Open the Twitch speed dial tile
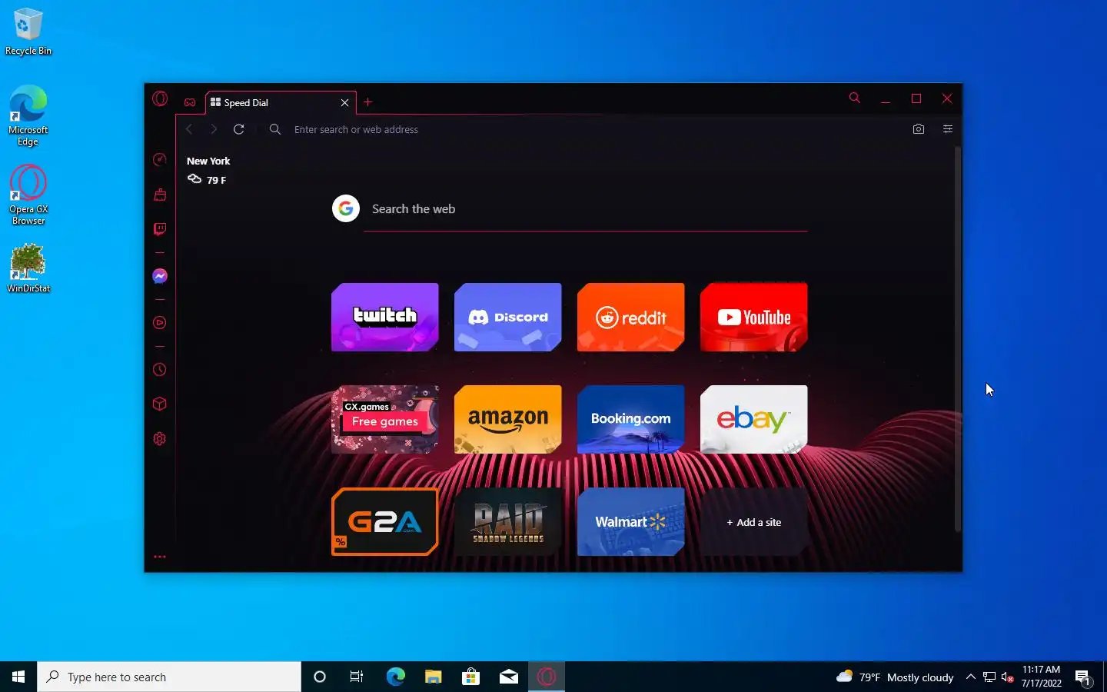The width and height of the screenshot is (1107, 692). click(x=385, y=317)
